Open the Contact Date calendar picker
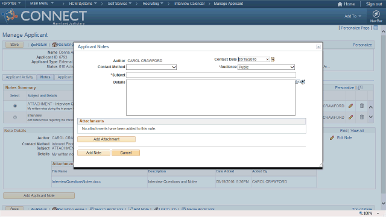 pos(273,59)
